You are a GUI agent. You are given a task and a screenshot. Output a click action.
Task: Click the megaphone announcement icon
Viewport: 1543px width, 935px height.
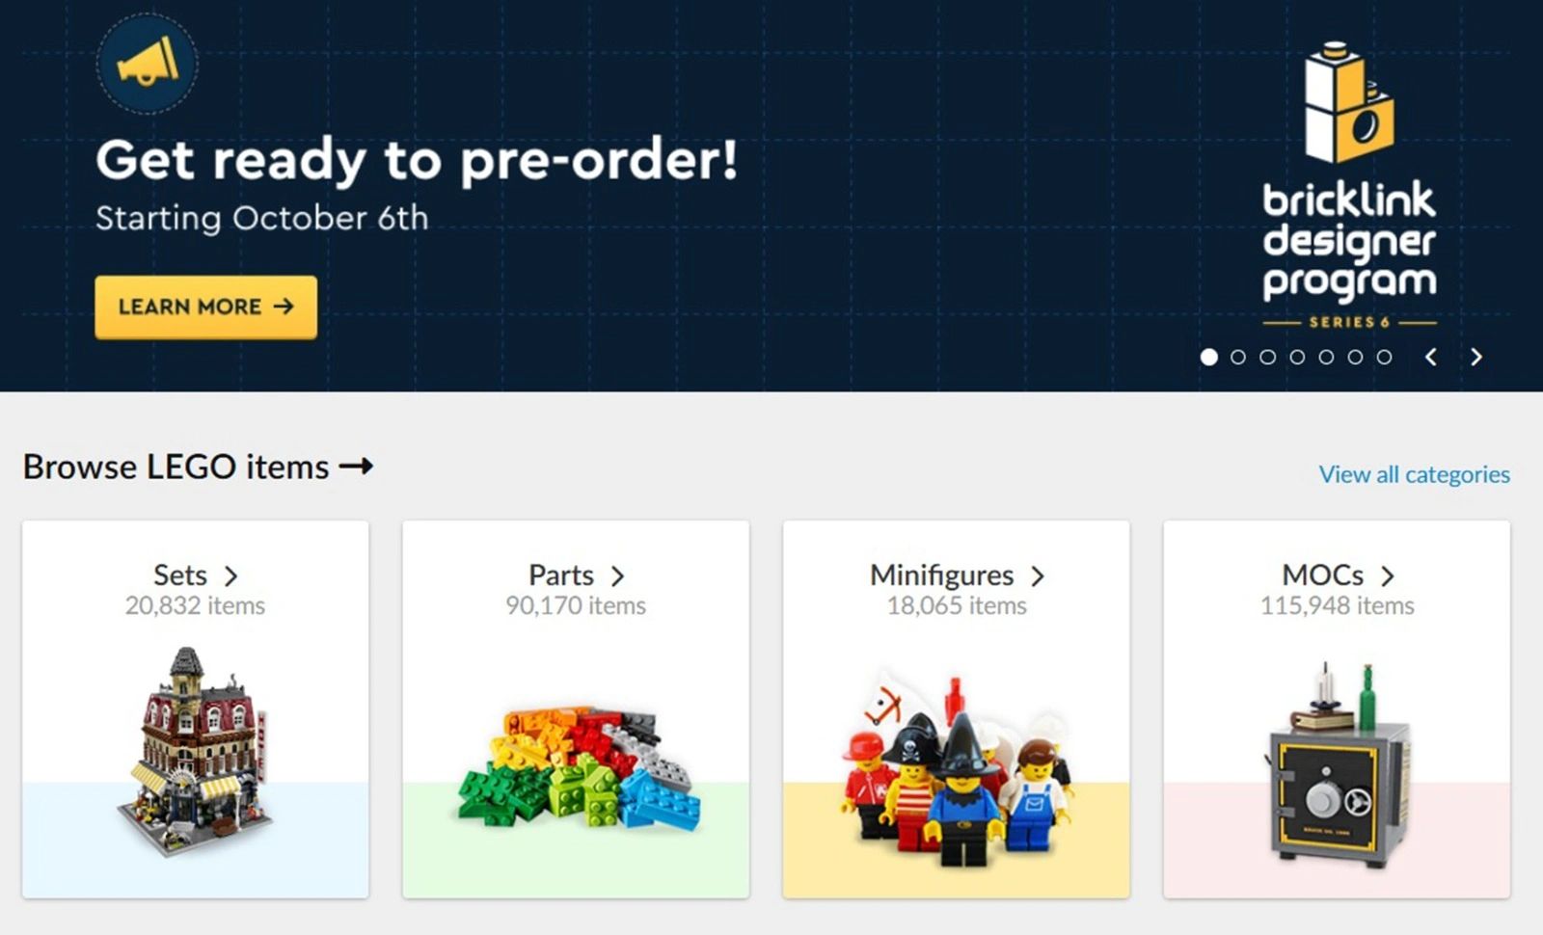pos(148,64)
